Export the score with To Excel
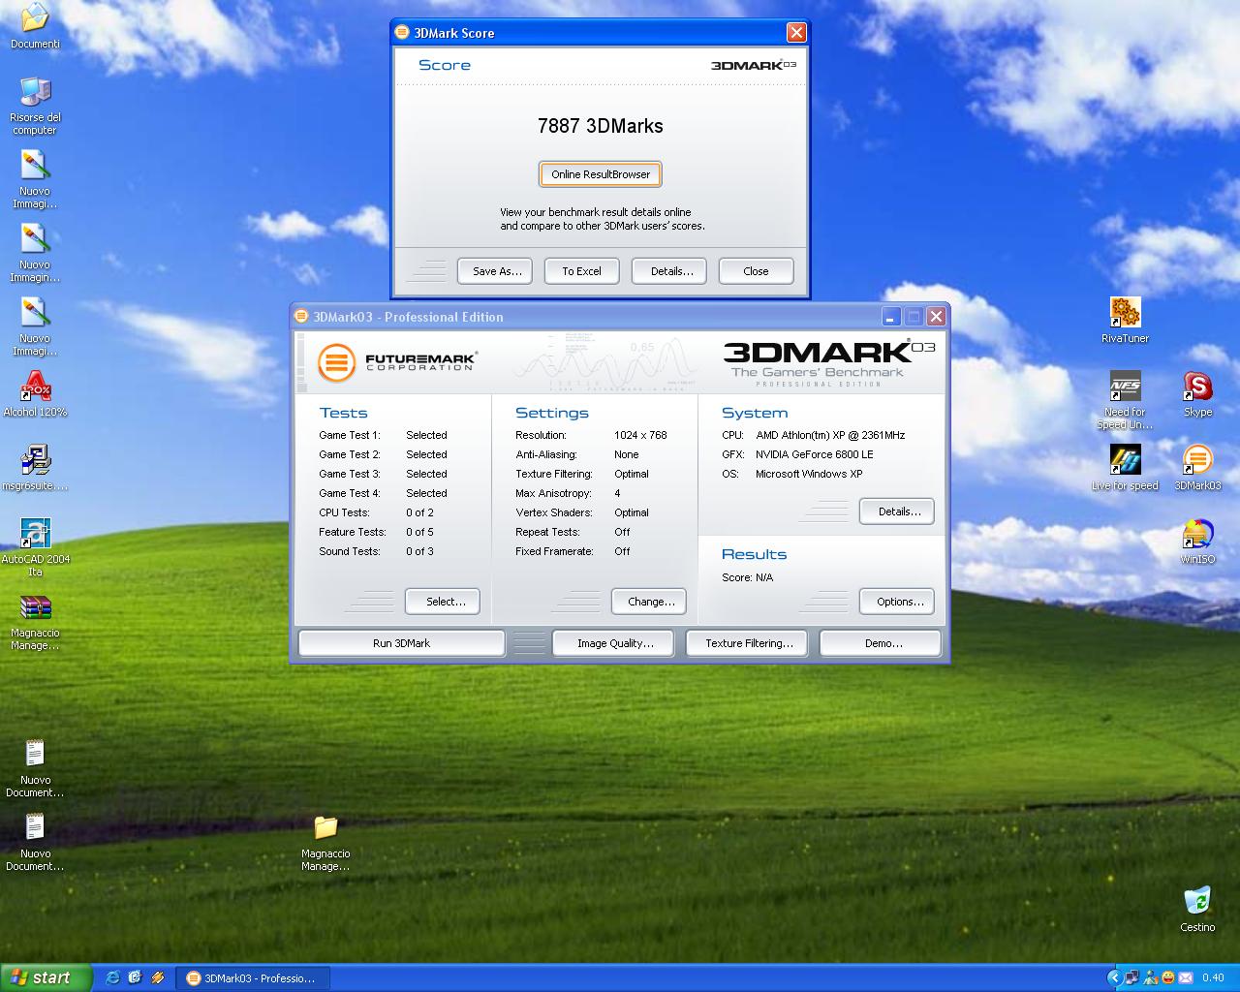 click(x=581, y=271)
